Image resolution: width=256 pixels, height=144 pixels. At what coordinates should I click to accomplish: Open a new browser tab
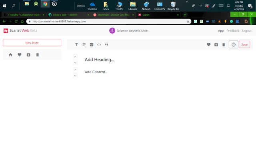pos(185,15)
